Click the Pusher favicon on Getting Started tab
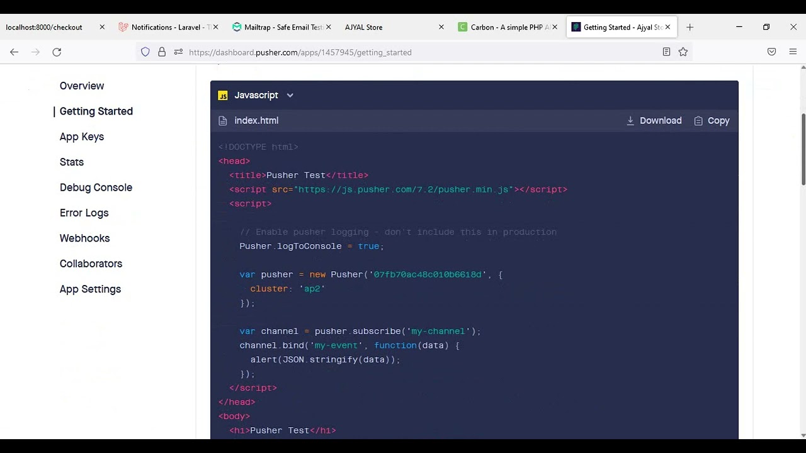The image size is (806, 453). click(x=576, y=27)
